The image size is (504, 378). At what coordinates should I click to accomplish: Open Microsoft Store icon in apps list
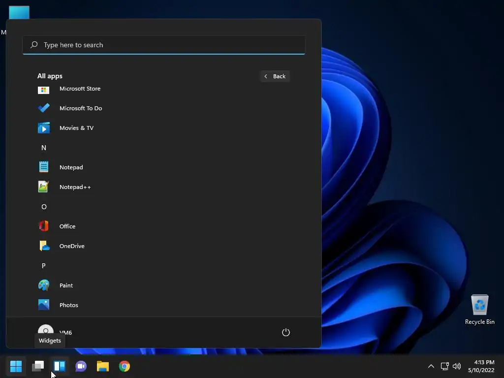(x=44, y=90)
